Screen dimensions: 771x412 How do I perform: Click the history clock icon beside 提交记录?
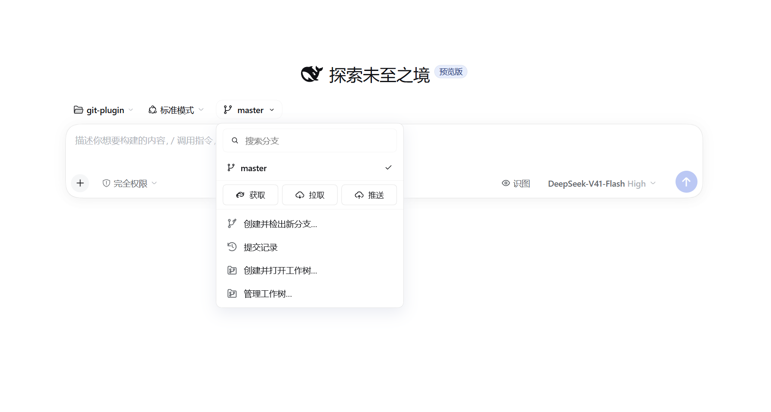[232, 246]
